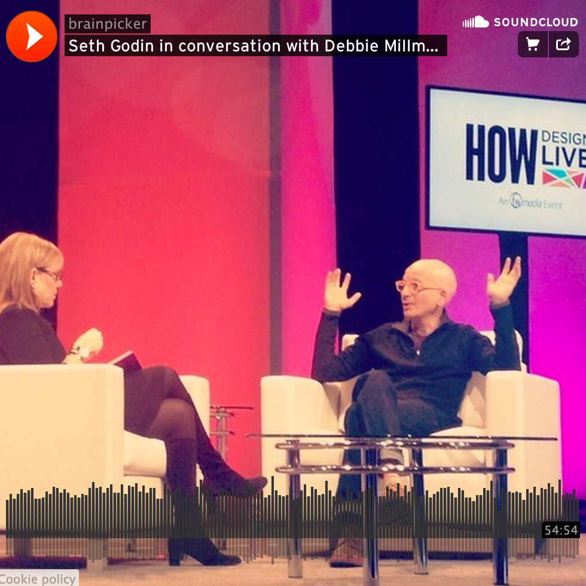Click the shopping cart buy icon

pyautogui.click(x=532, y=44)
